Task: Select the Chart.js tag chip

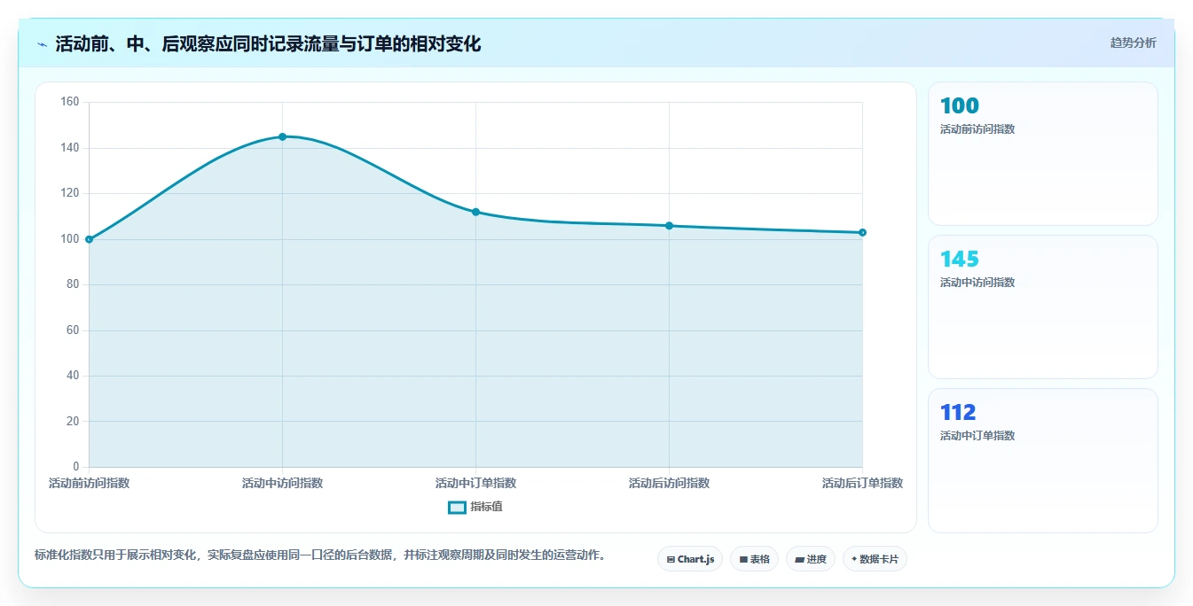Action: coord(690,559)
